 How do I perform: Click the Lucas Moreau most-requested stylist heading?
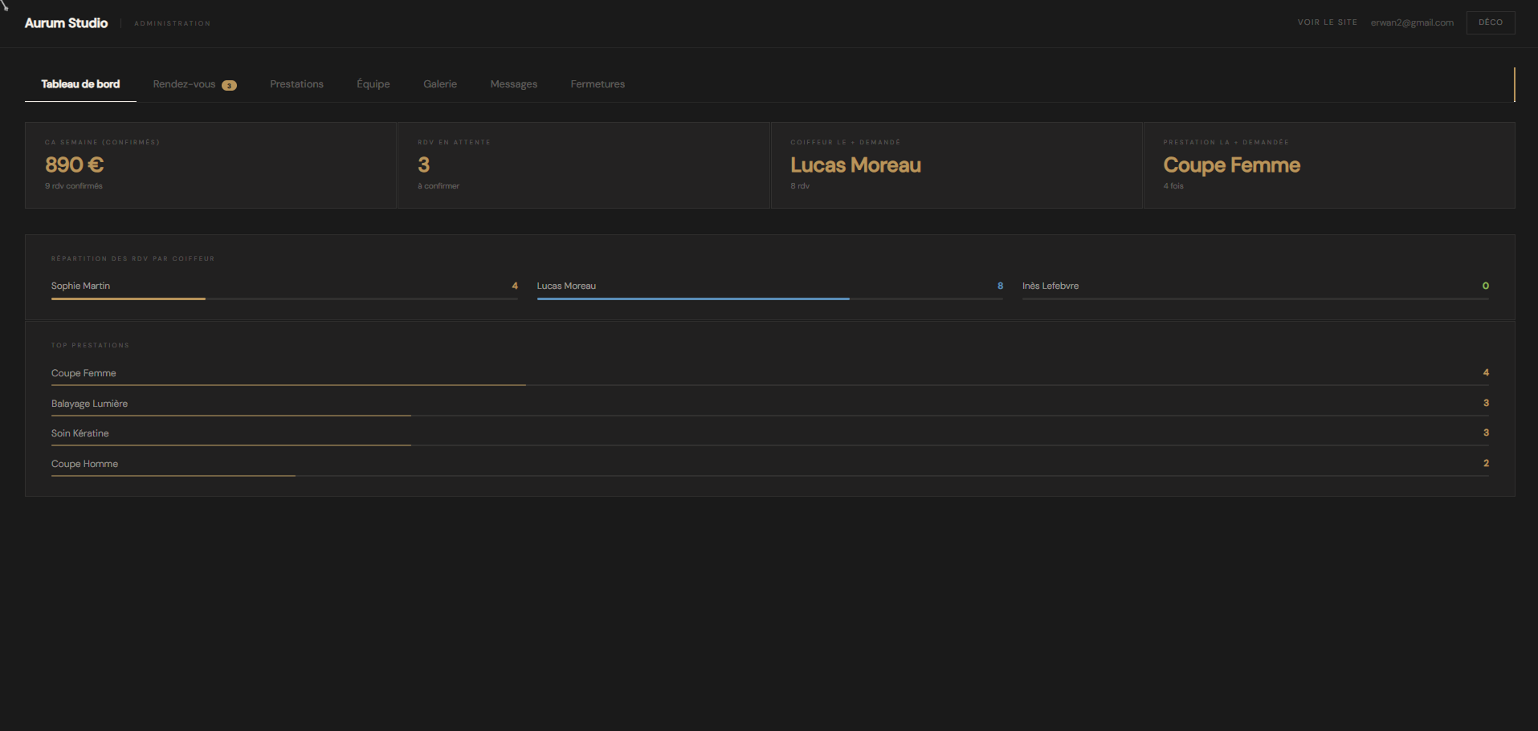(x=855, y=164)
